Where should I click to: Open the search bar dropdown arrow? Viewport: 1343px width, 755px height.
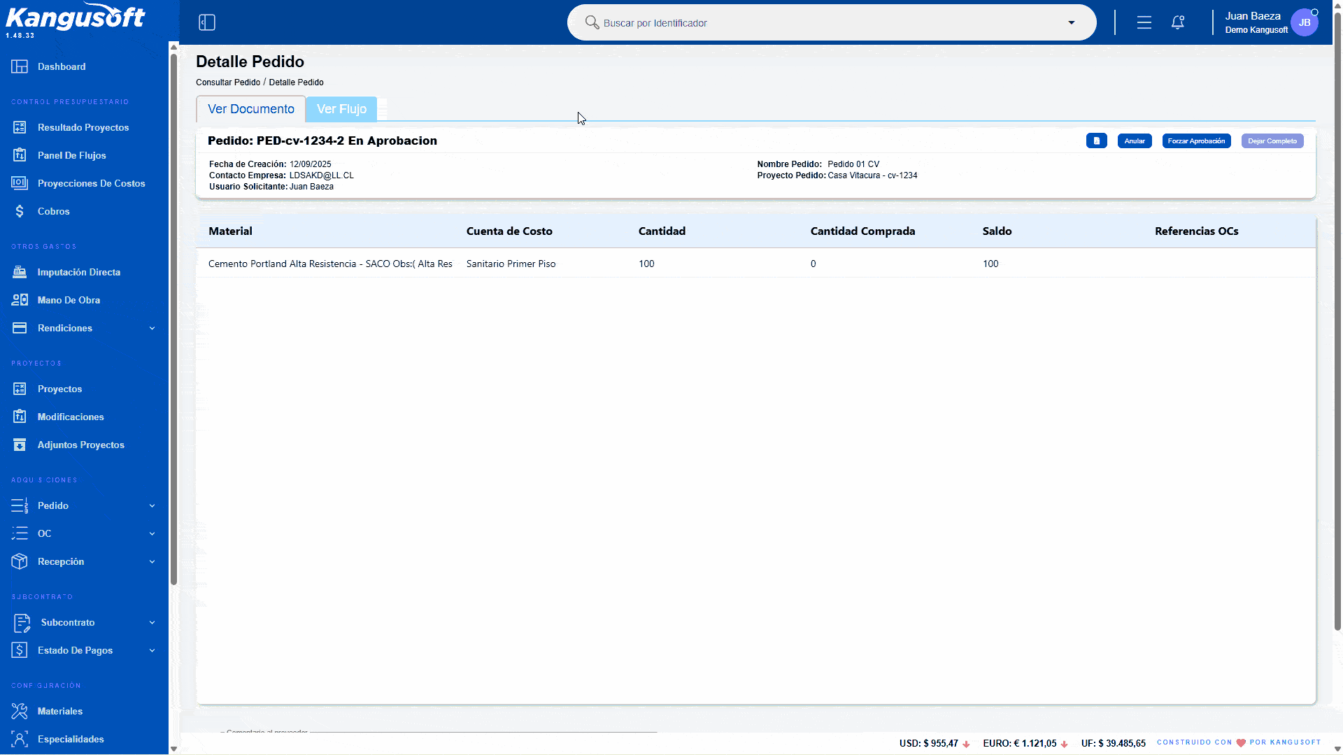pos(1072,23)
